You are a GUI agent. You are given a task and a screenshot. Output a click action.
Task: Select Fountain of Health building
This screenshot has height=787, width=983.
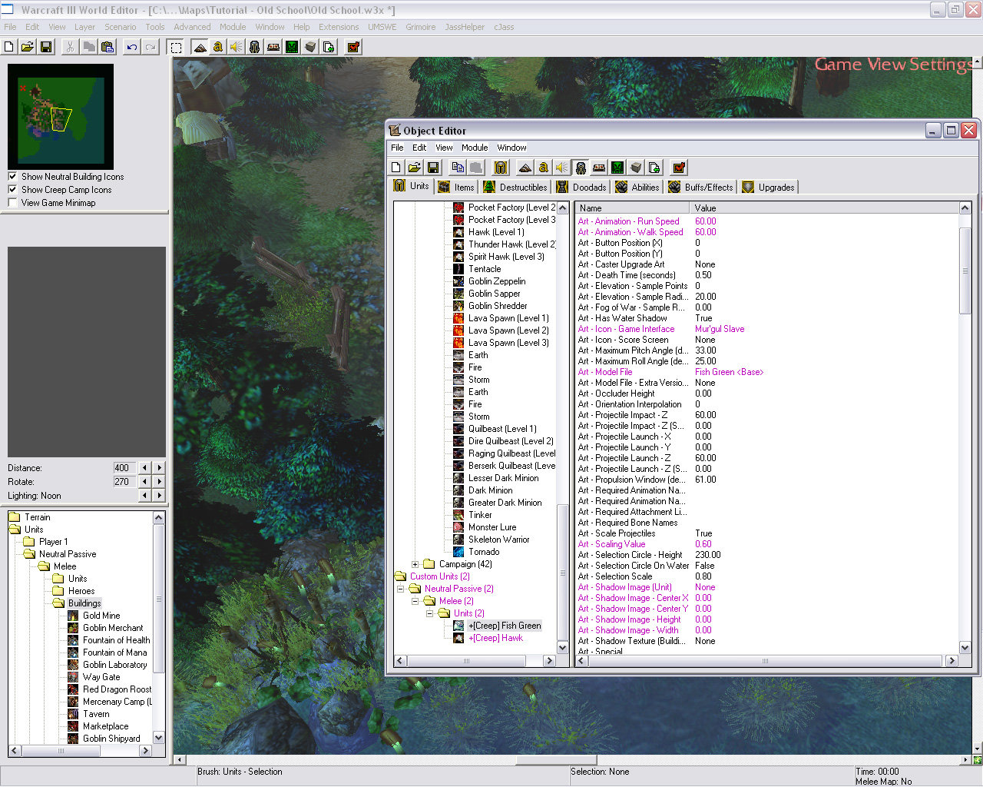click(x=116, y=640)
